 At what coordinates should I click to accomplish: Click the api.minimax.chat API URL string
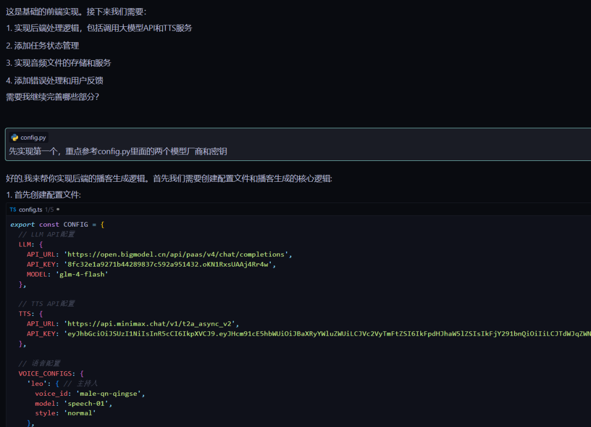coord(150,324)
